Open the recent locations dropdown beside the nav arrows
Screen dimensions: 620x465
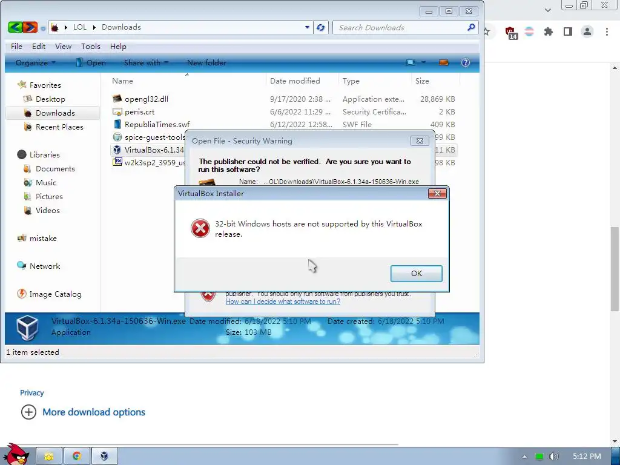tap(43, 28)
